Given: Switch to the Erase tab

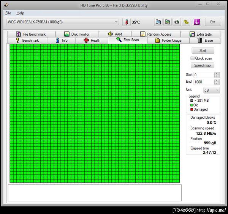Looking at the screenshot, I should coord(205,40).
